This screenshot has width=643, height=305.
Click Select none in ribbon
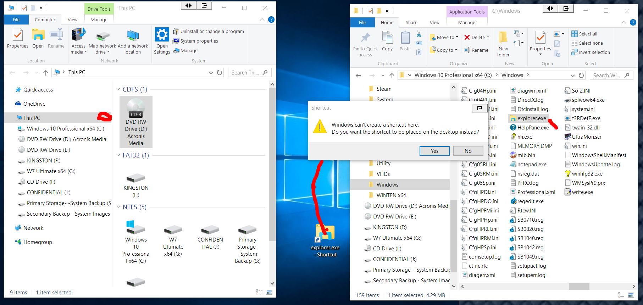pos(587,43)
